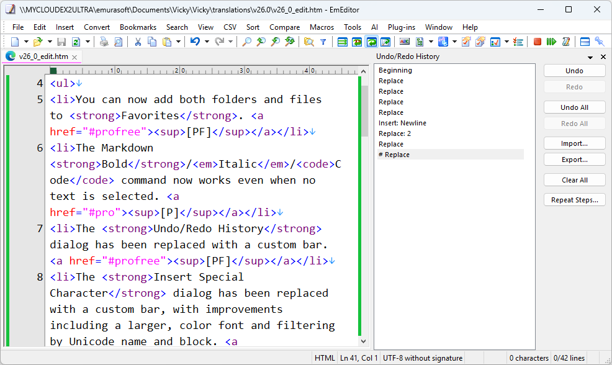Open the File menu

[18, 27]
